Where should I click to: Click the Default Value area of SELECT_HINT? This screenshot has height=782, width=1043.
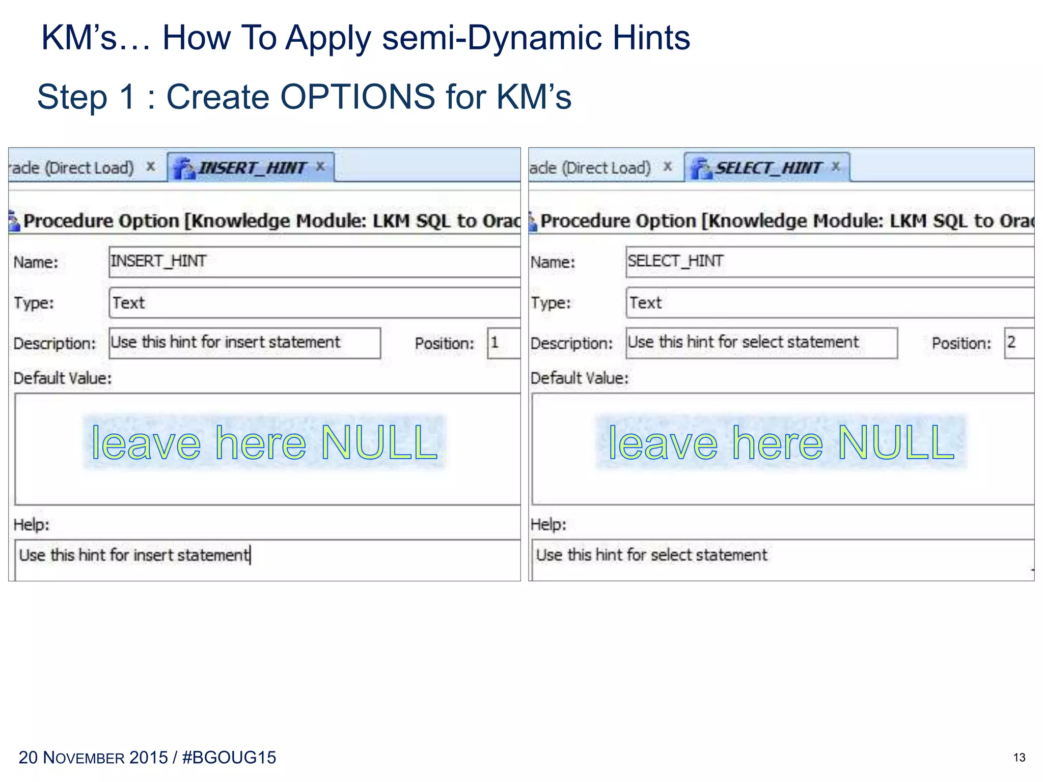pos(783,449)
